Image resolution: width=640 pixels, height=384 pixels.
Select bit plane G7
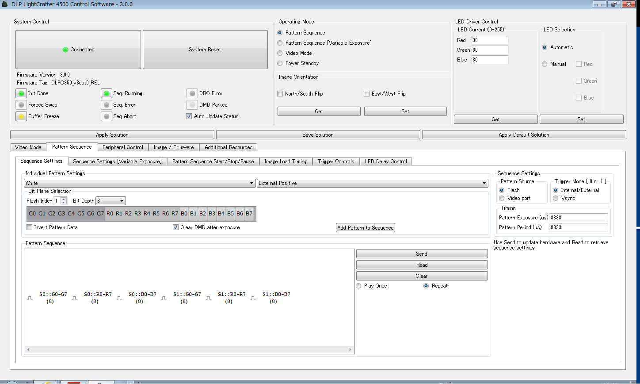(x=100, y=214)
